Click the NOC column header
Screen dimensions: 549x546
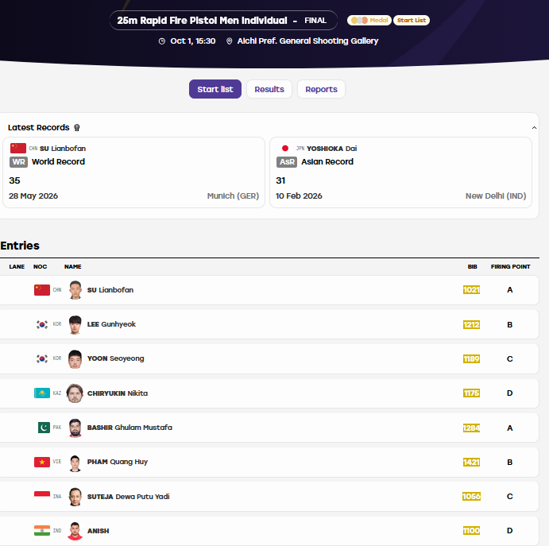click(40, 267)
